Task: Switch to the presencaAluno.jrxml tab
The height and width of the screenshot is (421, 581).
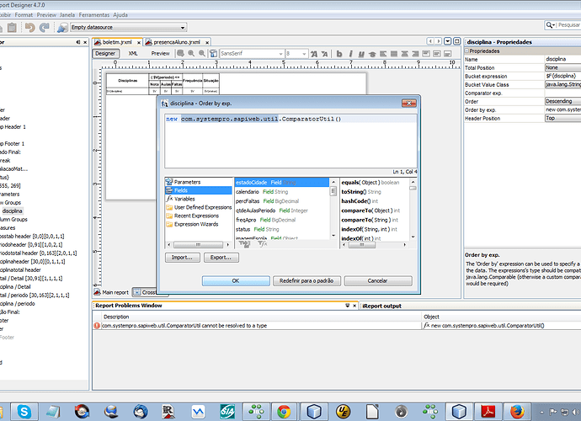Action: coord(174,40)
